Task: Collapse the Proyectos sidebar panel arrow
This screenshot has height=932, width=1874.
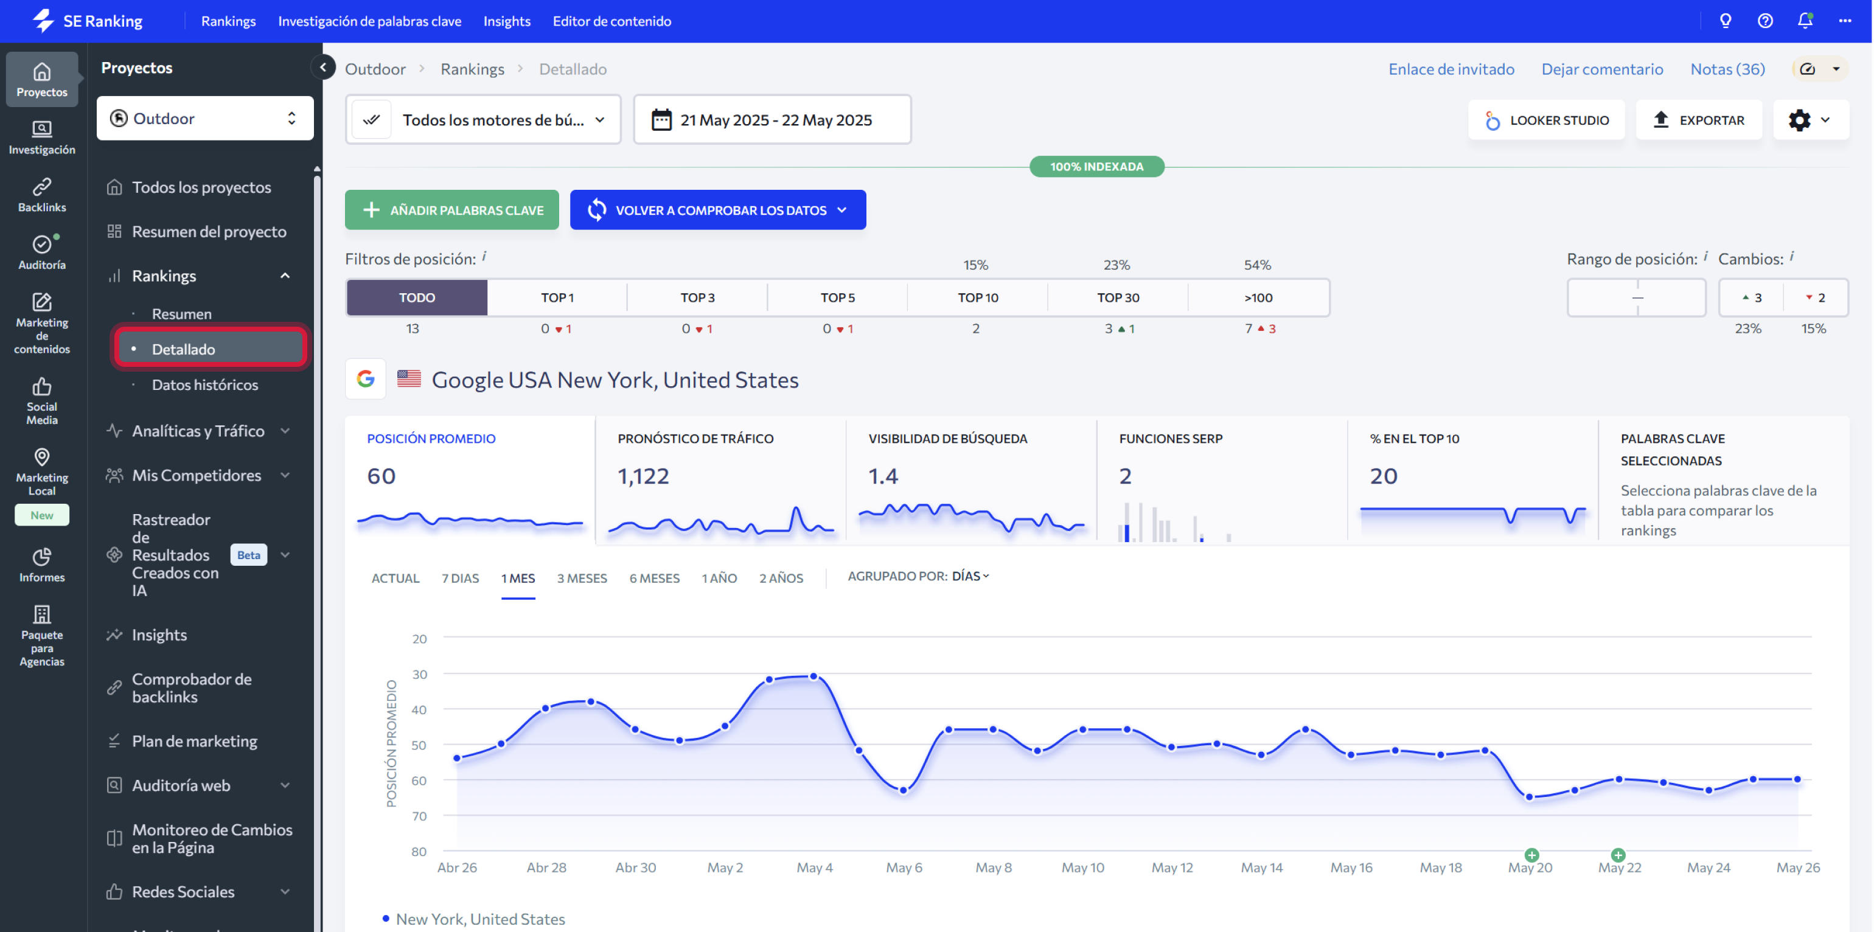Action: tap(323, 68)
